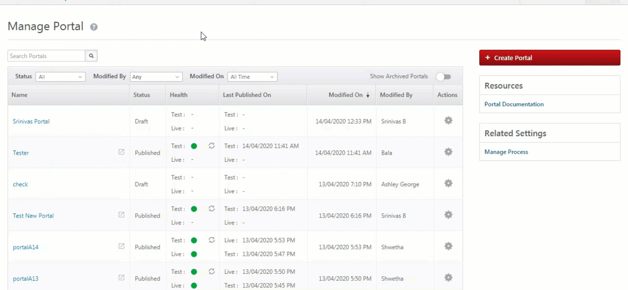Open Test New Portal in external window

point(121,215)
